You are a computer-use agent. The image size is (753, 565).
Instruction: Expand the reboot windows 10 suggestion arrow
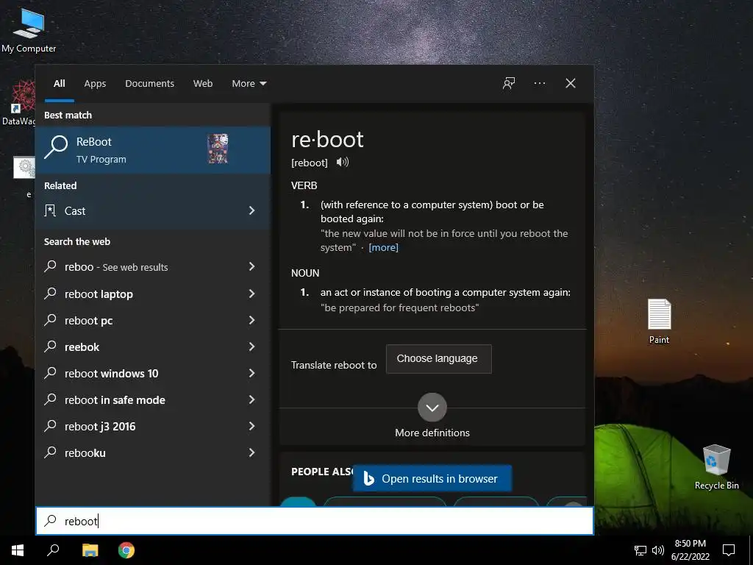click(252, 373)
